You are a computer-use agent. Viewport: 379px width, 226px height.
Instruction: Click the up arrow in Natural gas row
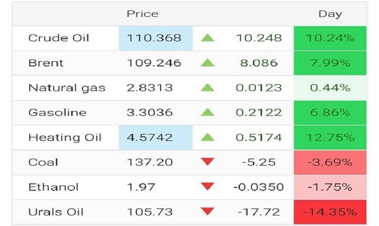pos(207,87)
